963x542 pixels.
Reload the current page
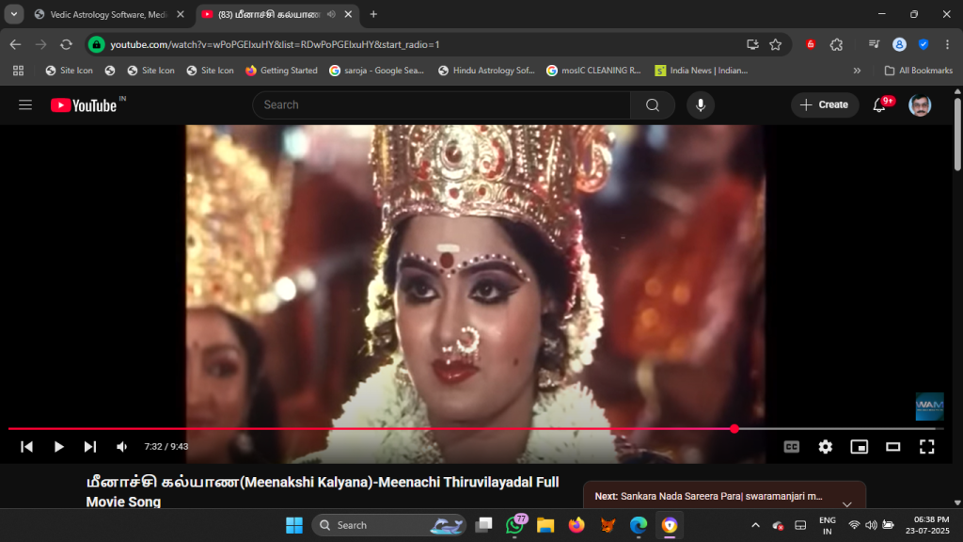pos(67,44)
